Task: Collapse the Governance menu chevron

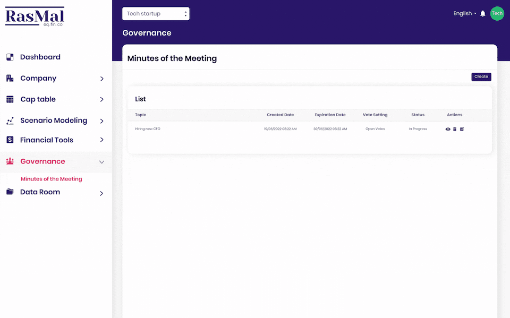Action: pyautogui.click(x=101, y=162)
